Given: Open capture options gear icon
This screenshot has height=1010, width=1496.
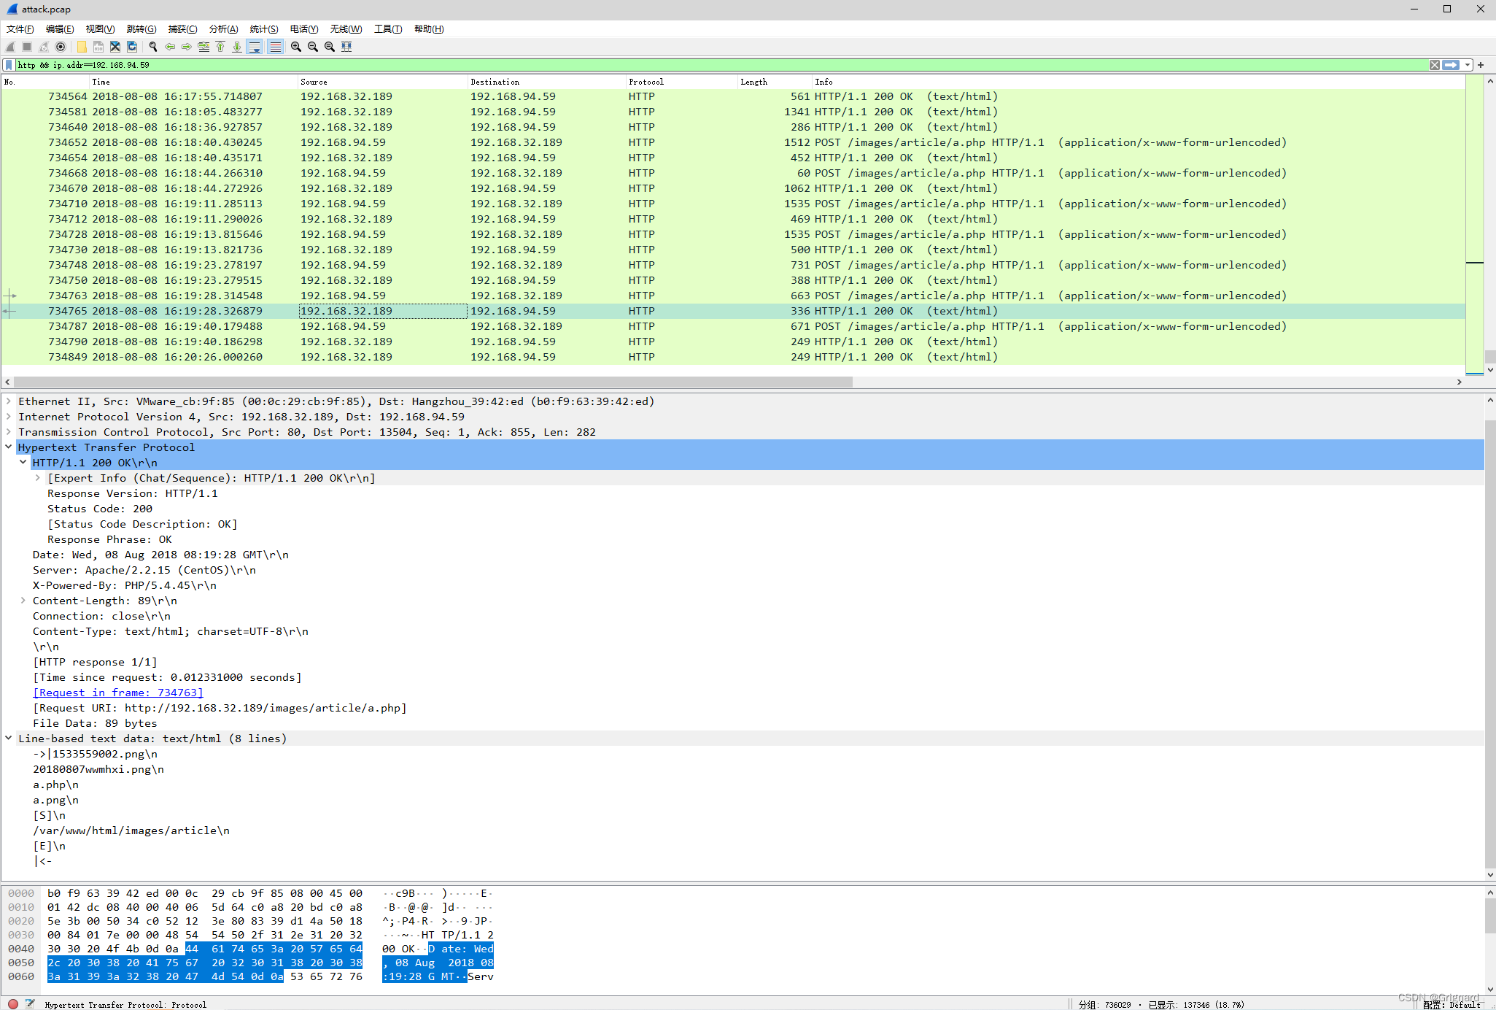Looking at the screenshot, I should [61, 47].
